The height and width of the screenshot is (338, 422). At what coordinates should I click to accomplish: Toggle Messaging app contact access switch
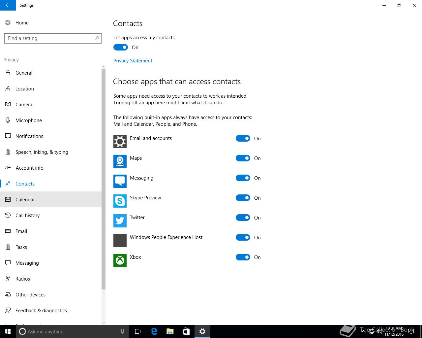[243, 178]
